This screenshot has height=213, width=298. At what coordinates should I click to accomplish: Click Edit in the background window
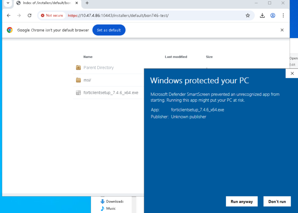coord(293,65)
